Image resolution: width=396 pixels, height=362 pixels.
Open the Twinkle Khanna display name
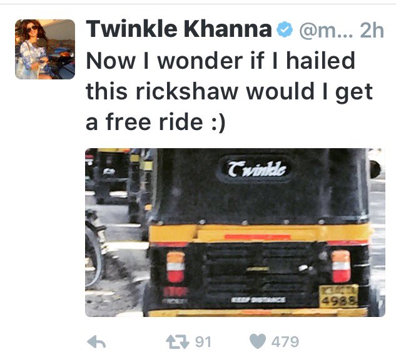(x=179, y=29)
